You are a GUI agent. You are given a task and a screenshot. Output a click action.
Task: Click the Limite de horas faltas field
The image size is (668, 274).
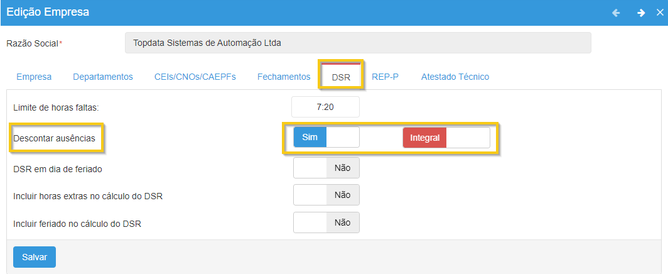pos(325,107)
